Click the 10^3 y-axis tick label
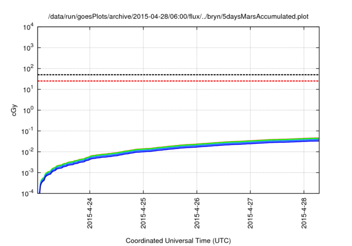Viewport: 352px width, 246px height. [29, 47]
